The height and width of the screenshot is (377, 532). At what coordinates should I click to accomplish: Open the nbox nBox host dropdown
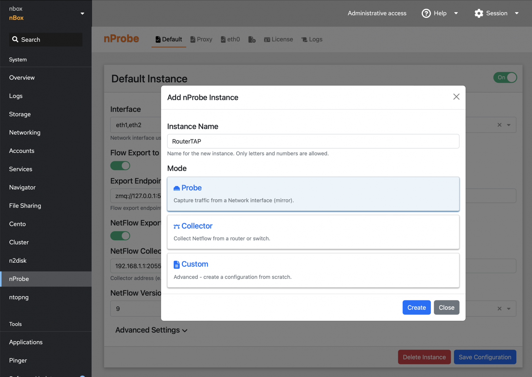tap(82, 14)
